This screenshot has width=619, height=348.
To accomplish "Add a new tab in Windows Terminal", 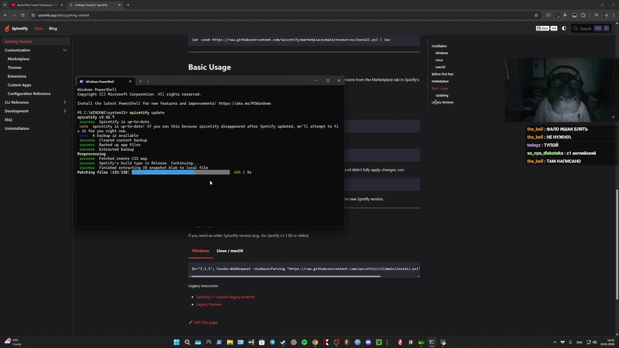I will click(x=141, y=81).
